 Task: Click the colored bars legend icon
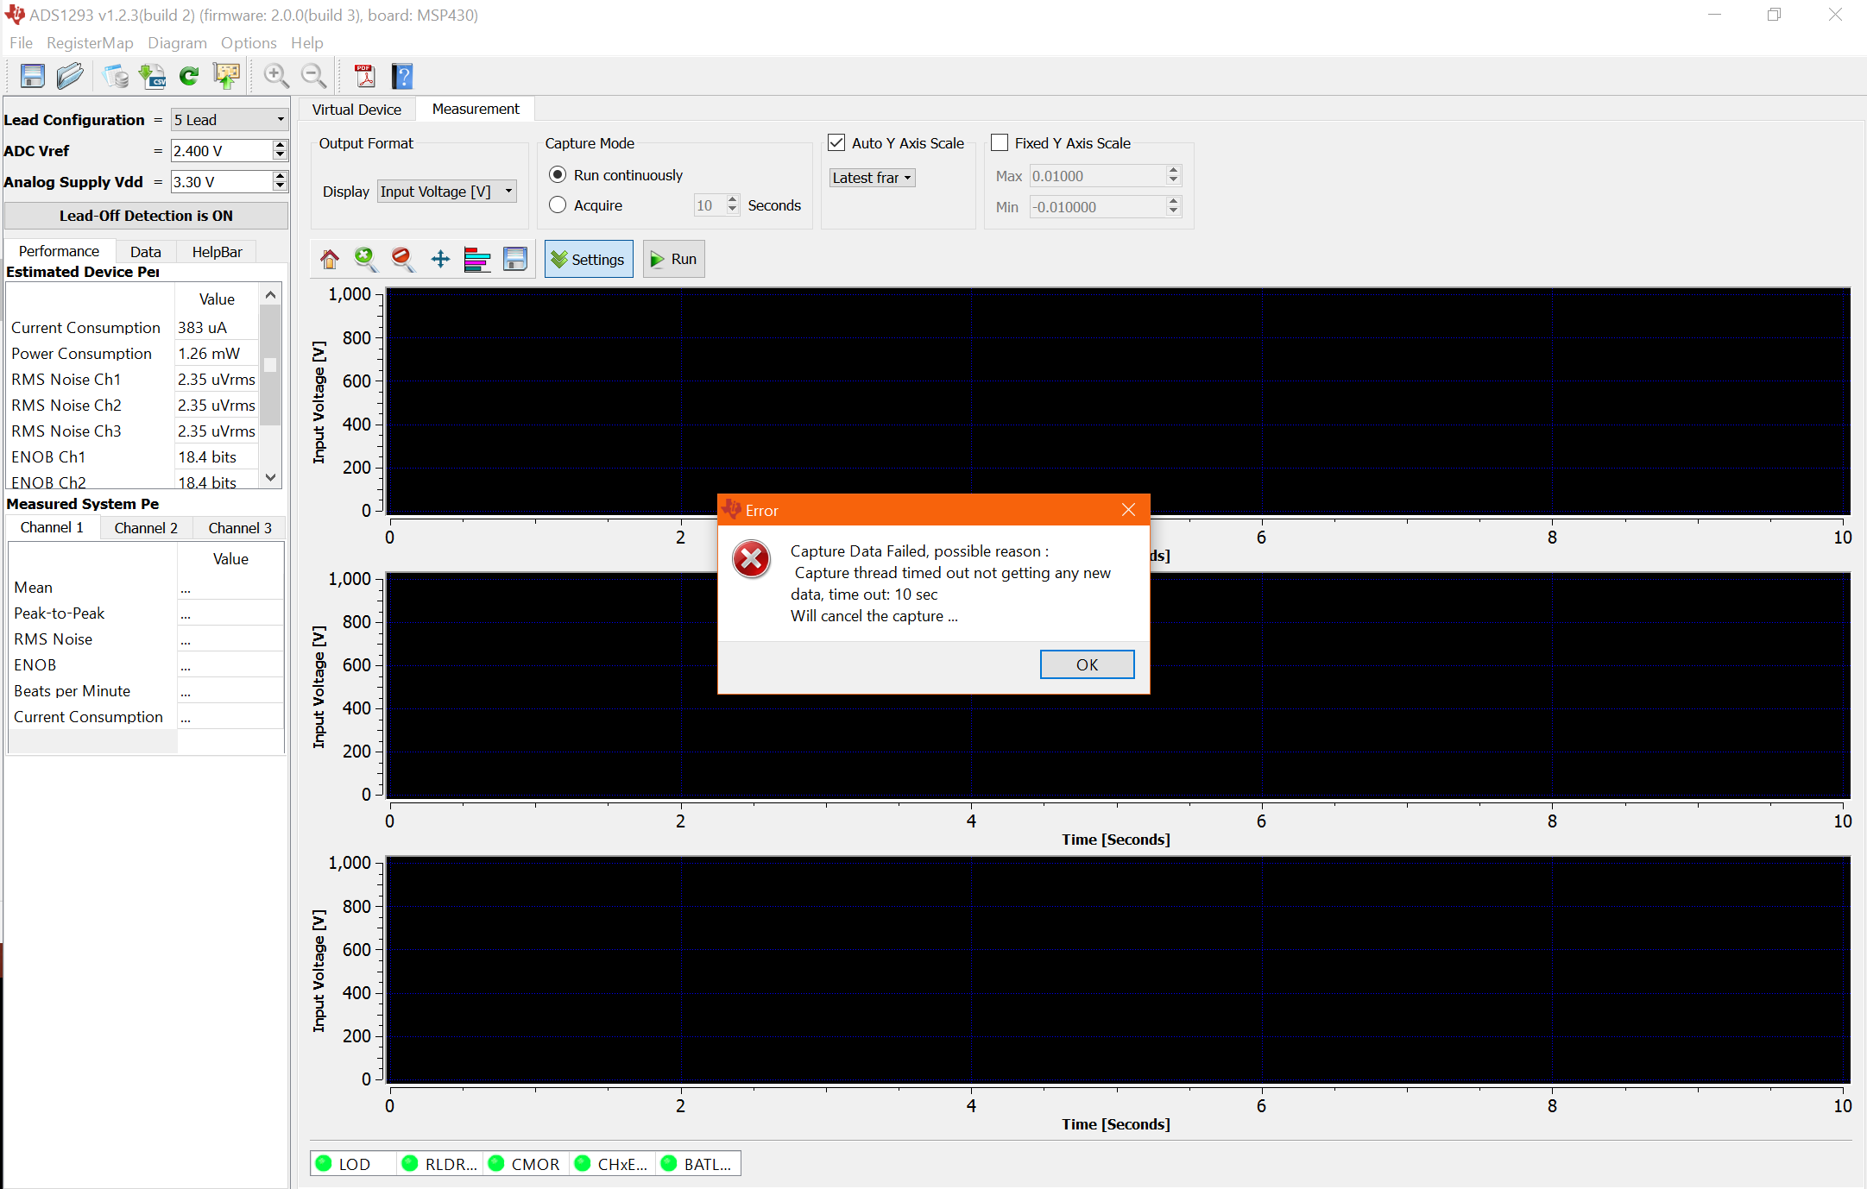tap(476, 259)
